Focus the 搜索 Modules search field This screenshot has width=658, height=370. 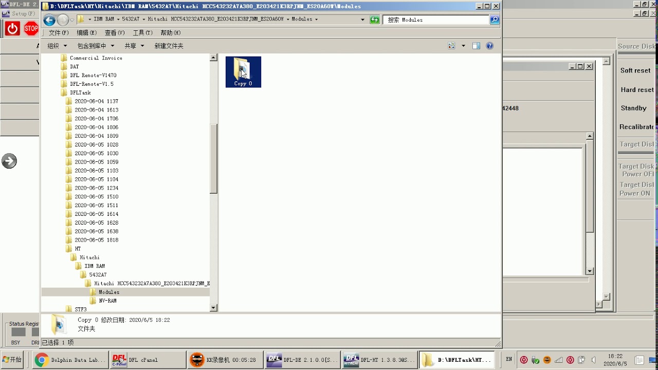(x=436, y=20)
